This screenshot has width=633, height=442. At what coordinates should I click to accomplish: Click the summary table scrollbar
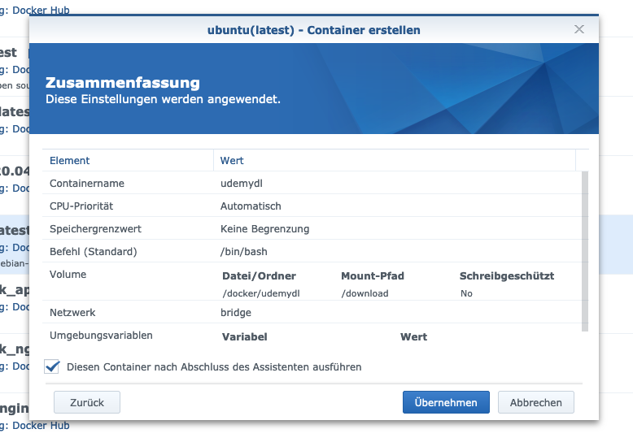(x=584, y=251)
